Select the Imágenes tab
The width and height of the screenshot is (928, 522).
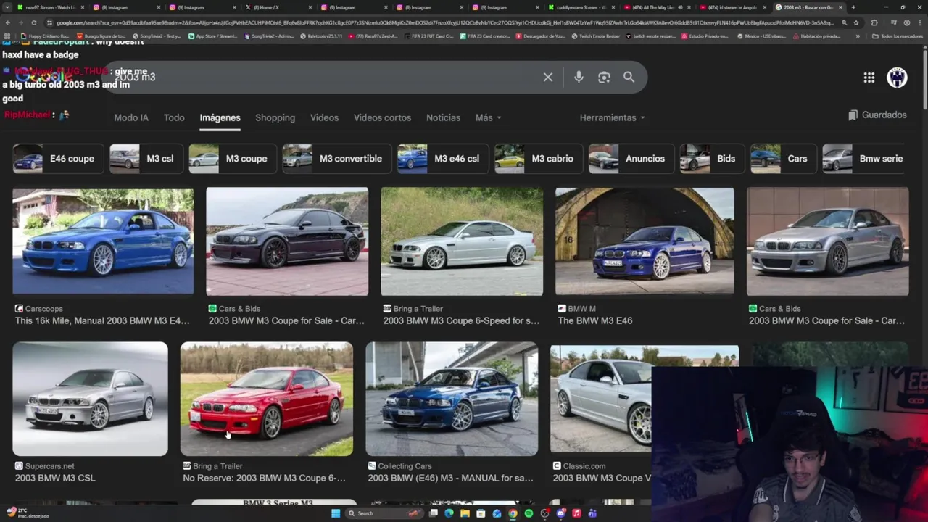coord(220,117)
